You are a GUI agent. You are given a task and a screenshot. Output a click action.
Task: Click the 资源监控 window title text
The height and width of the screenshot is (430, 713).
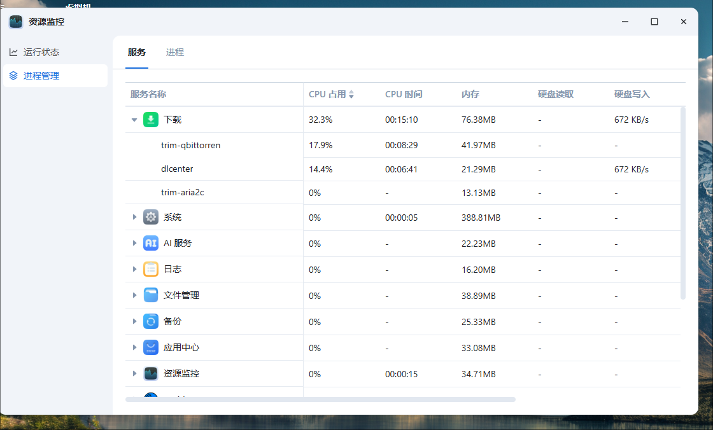(46, 22)
